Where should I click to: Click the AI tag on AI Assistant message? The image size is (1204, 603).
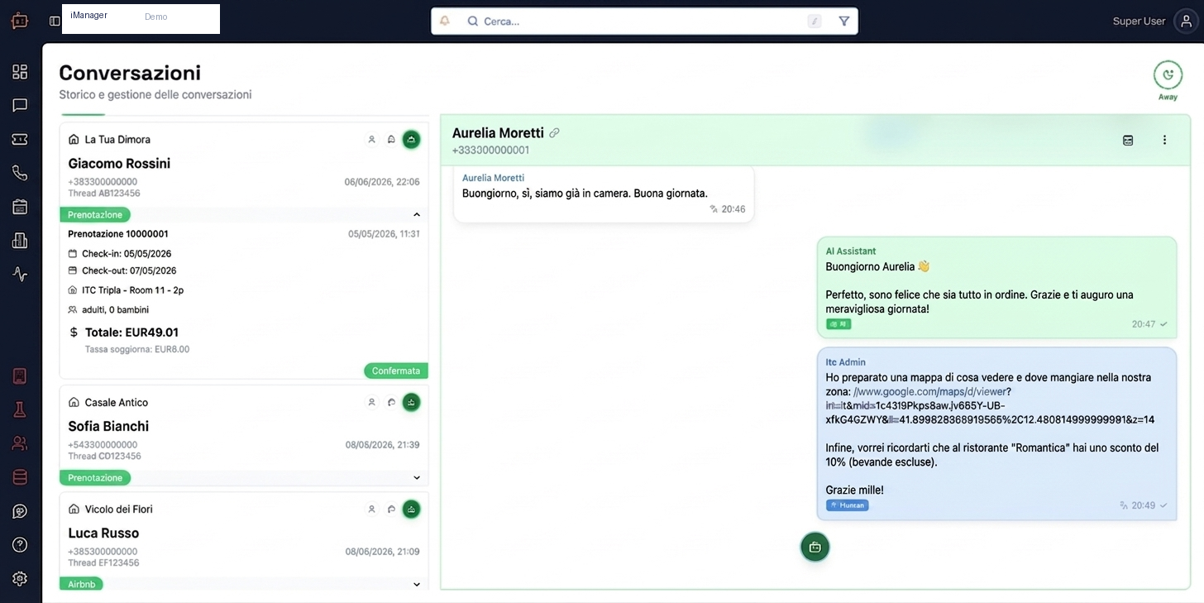click(838, 324)
